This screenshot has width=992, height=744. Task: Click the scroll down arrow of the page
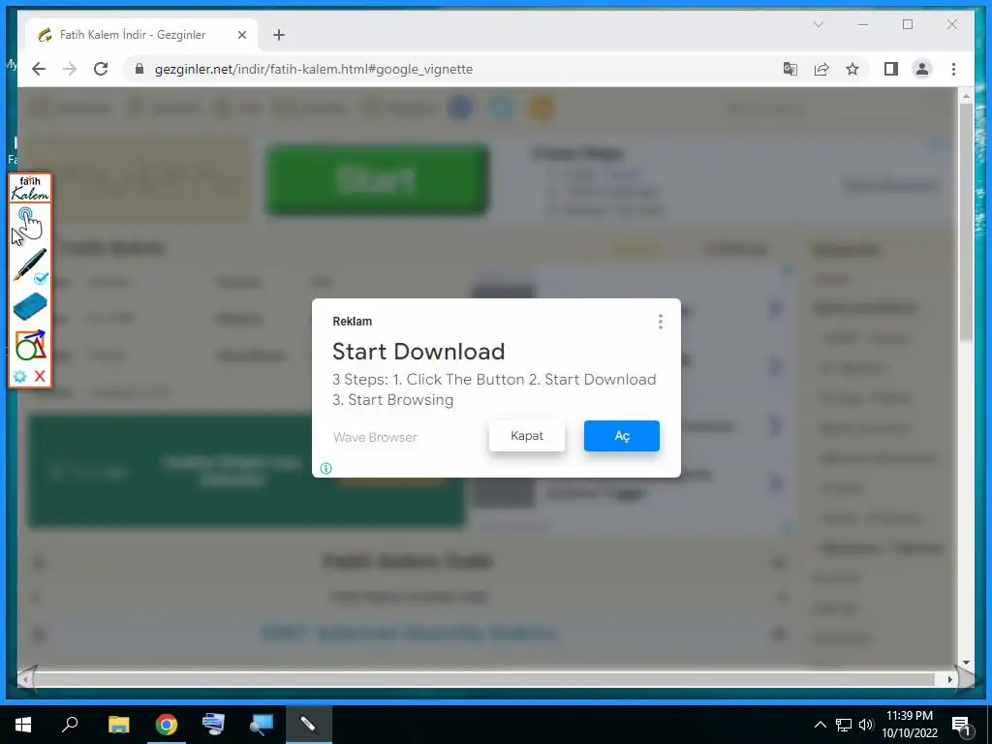point(966,663)
